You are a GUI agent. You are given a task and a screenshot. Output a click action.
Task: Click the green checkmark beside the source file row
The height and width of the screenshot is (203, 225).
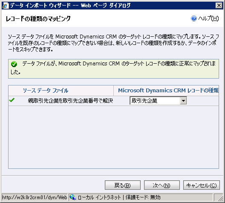(12, 100)
